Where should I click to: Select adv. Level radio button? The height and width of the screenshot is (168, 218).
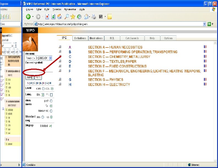pos(52,89)
